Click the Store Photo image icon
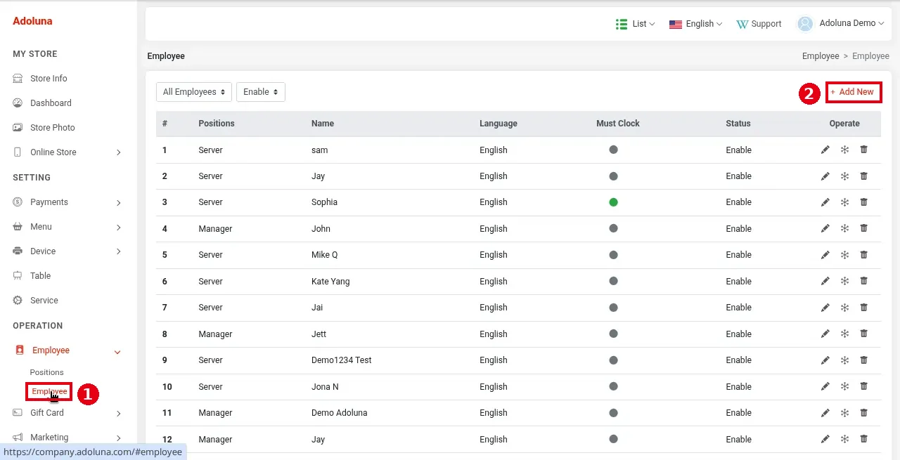 coord(18,128)
